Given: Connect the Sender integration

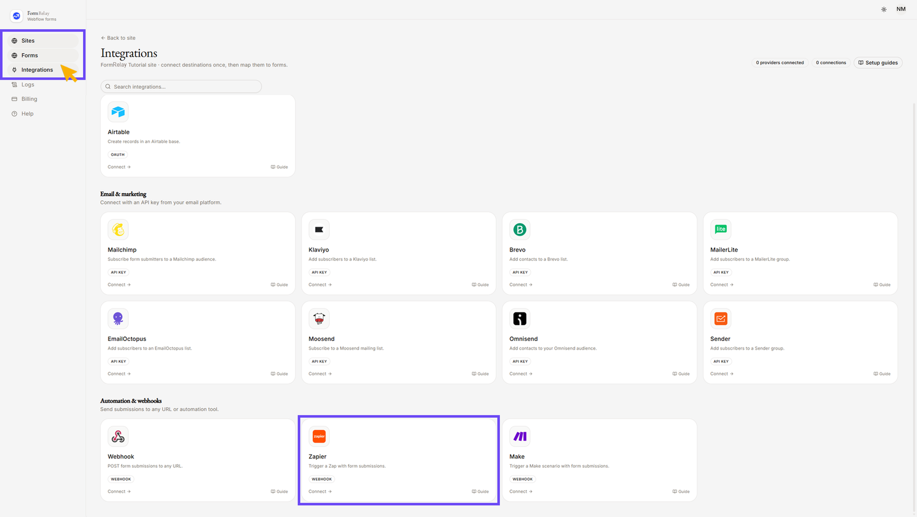Looking at the screenshot, I should [x=722, y=374].
